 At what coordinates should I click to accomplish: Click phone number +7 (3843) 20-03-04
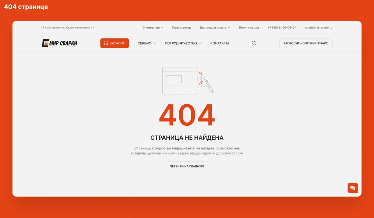pyautogui.click(x=282, y=28)
